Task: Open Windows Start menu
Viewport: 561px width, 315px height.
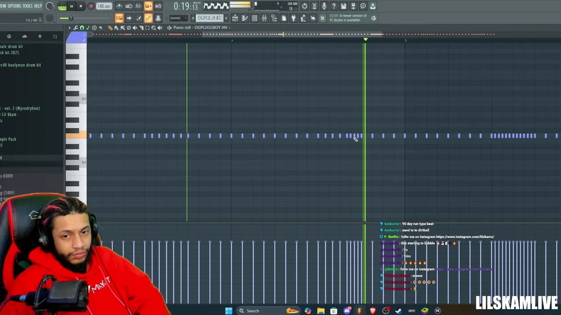Action: pos(229,311)
